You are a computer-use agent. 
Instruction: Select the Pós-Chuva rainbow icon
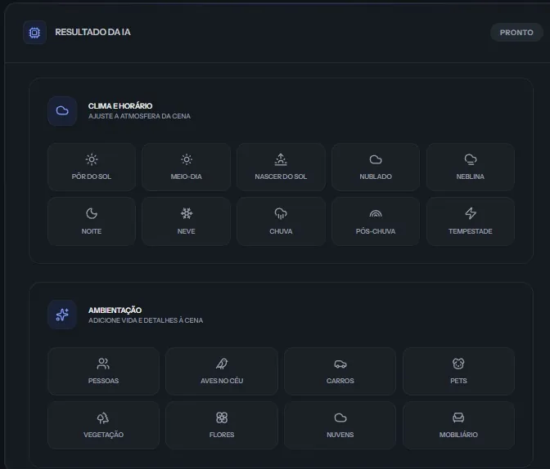pyautogui.click(x=376, y=213)
